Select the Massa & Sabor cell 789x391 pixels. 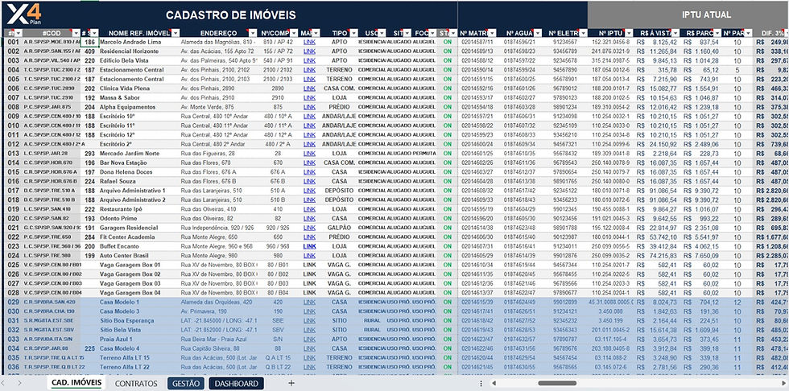tap(138, 97)
